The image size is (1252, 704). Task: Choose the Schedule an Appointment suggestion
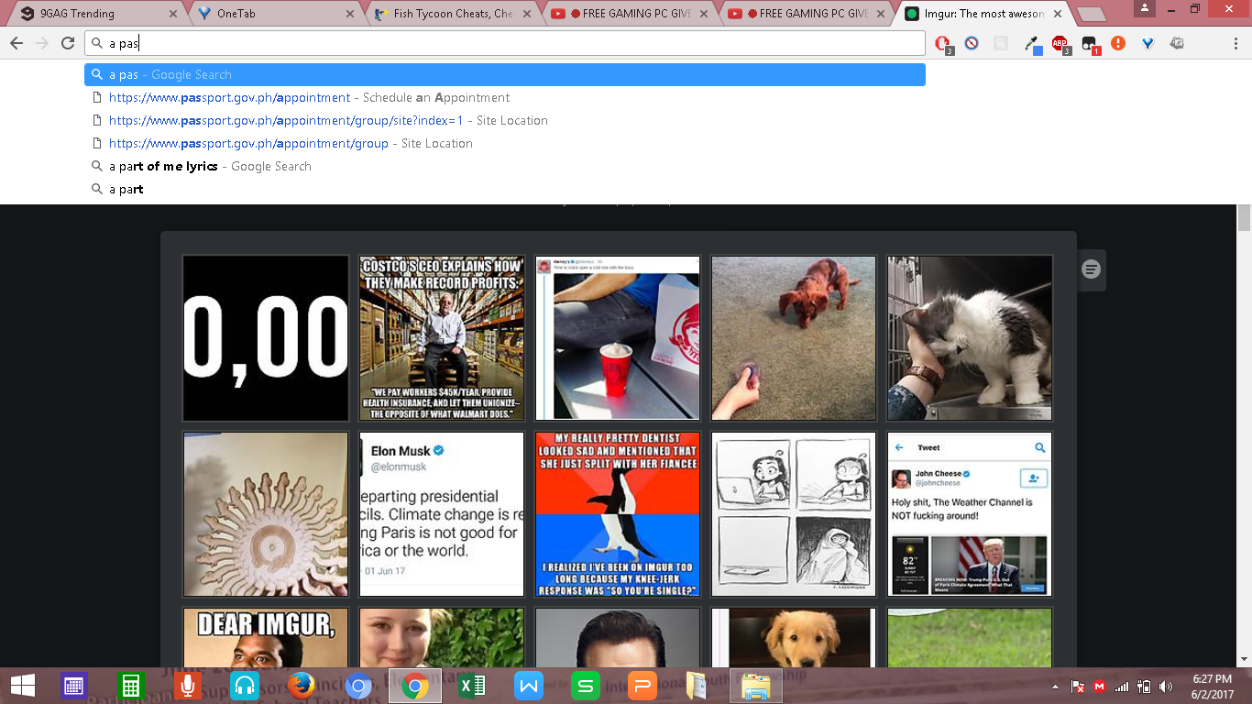(505, 97)
